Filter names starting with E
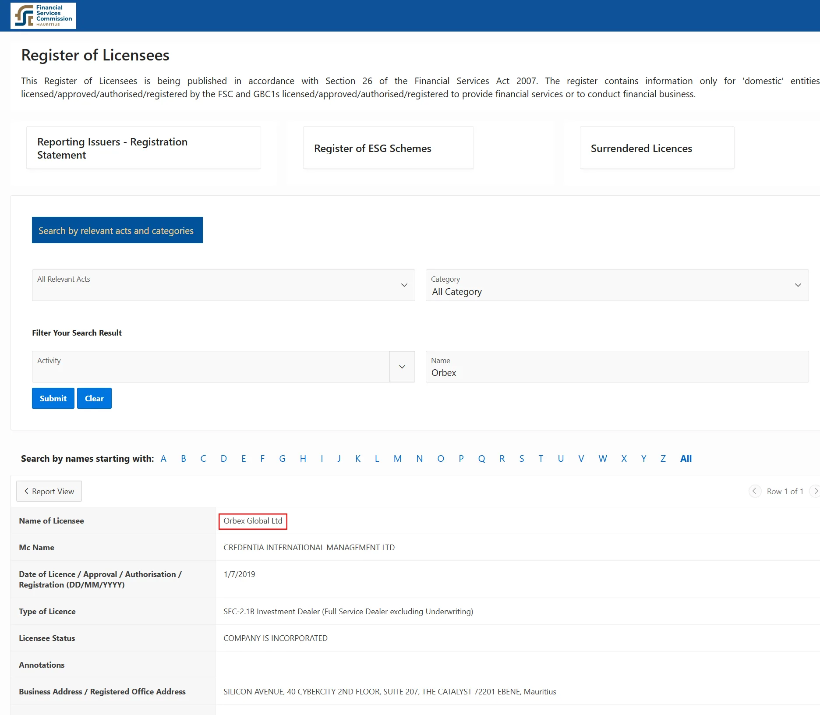 244,459
